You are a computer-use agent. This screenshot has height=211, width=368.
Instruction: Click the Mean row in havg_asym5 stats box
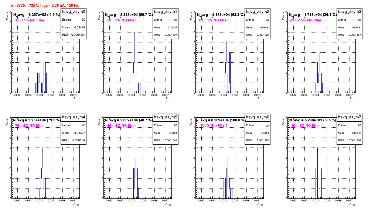(166, 133)
